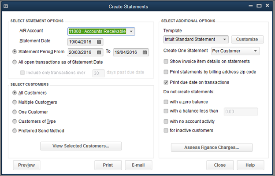
Task: Select the One Customer radio option
Action: pyautogui.click(x=15, y=112)
